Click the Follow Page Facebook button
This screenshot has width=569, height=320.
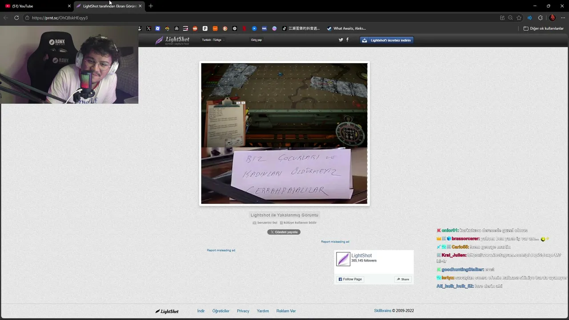click(350, 279)
